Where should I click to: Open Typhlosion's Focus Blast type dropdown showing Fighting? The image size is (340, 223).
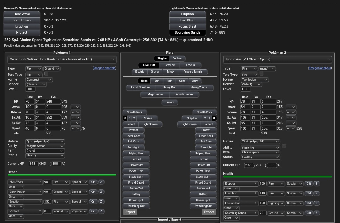[276, 203]
